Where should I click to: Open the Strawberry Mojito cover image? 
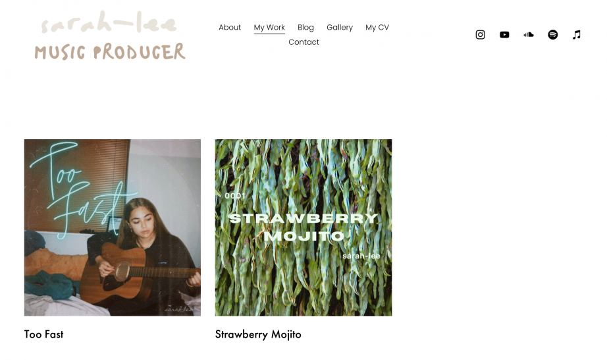pos(303,227)
